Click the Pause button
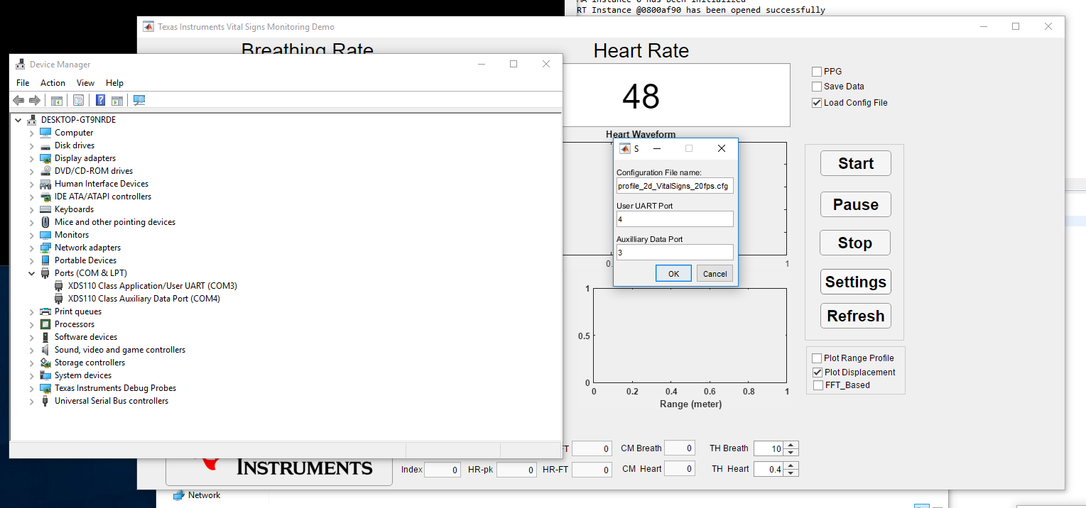1086x508 pixels. click(855, 204)
